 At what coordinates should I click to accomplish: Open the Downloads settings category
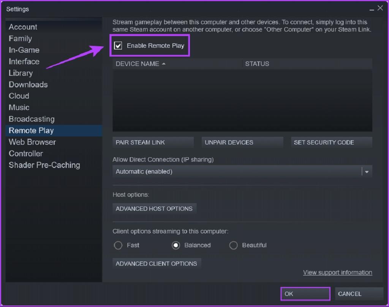coord(54,85)
